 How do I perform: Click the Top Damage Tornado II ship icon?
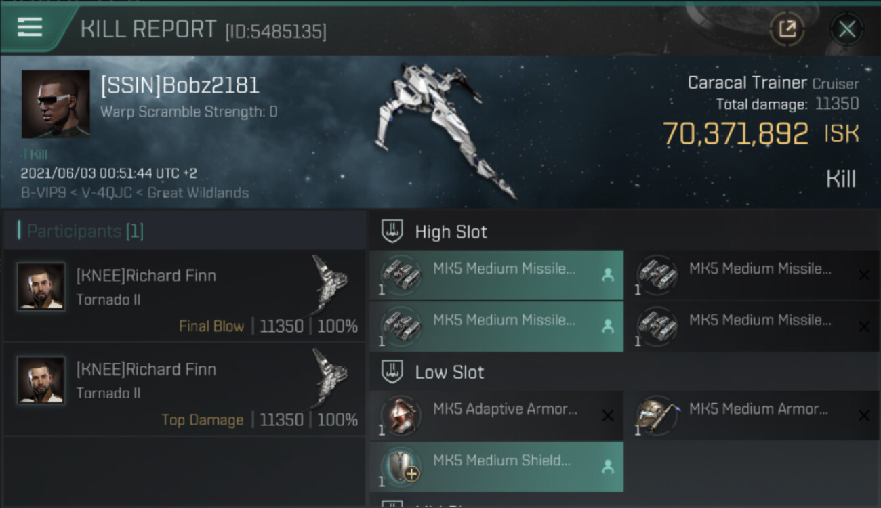click(x=329, y=377)
